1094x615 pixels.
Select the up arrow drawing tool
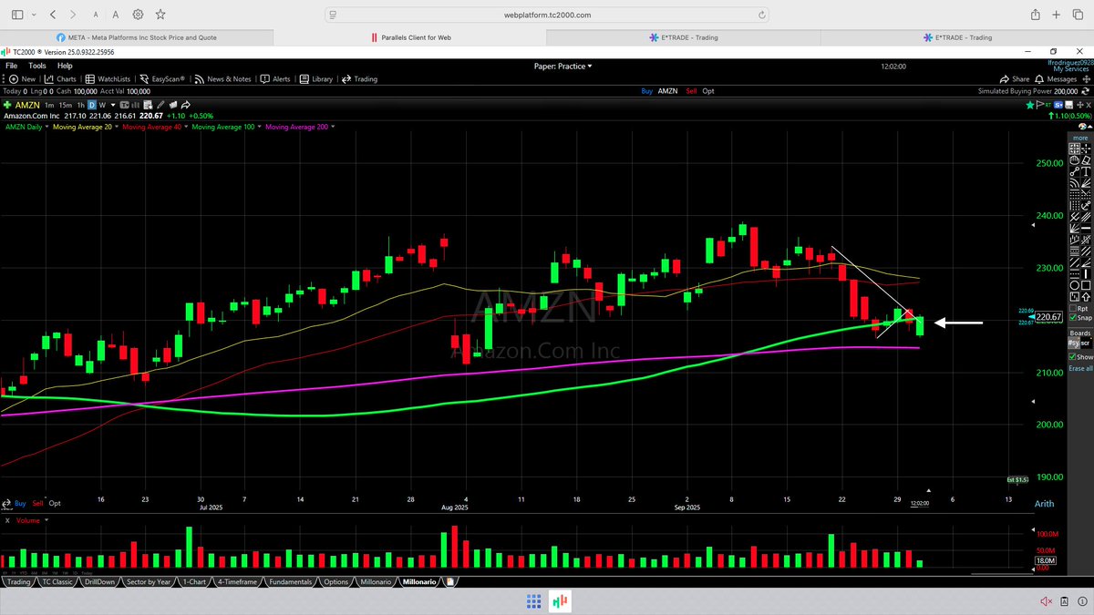click(x=1086, y=296)
